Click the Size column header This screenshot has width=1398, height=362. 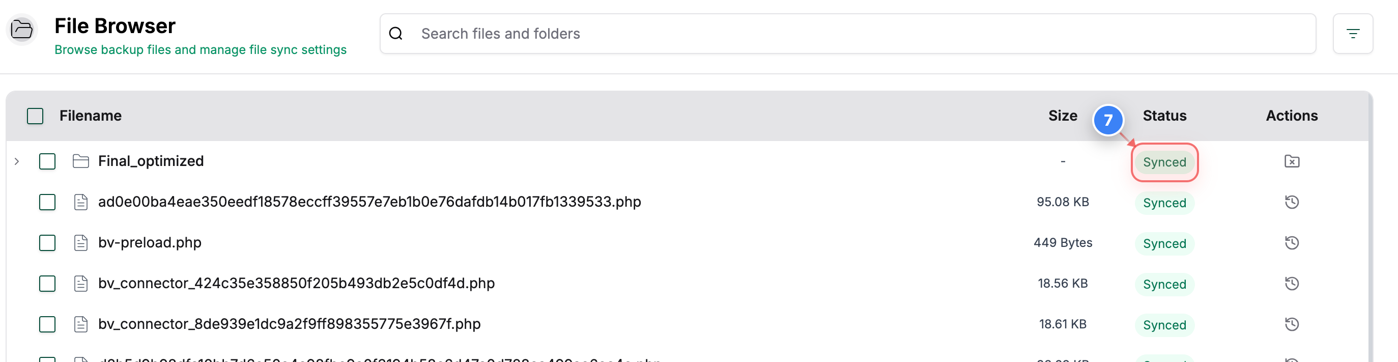pos(1062,116)
